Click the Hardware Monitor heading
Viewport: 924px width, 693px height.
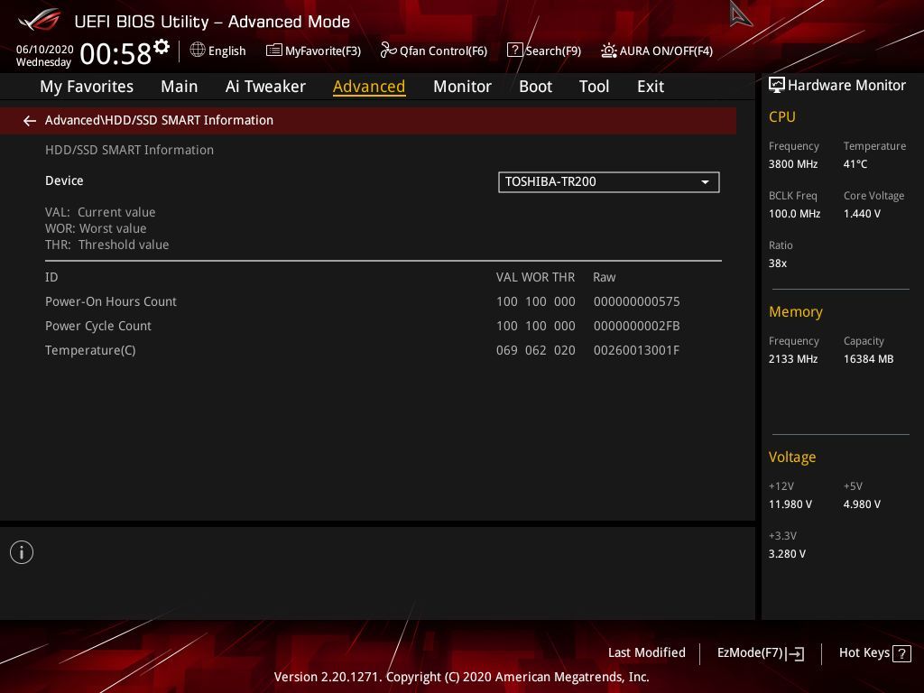(846, 86)
